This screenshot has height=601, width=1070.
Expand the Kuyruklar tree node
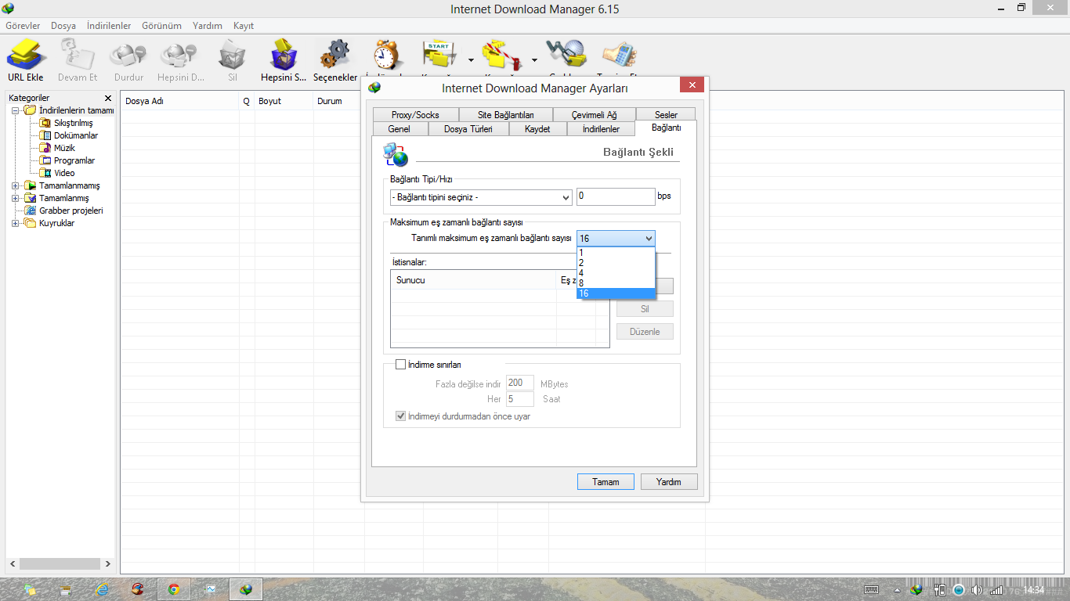coord(16,223)
